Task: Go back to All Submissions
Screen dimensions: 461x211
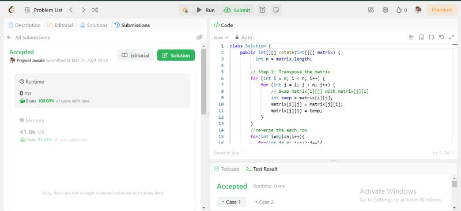Action: (x=28, y=37)
